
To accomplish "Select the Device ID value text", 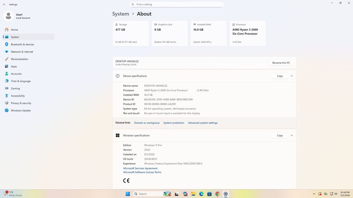I will (x=168, y=99).
